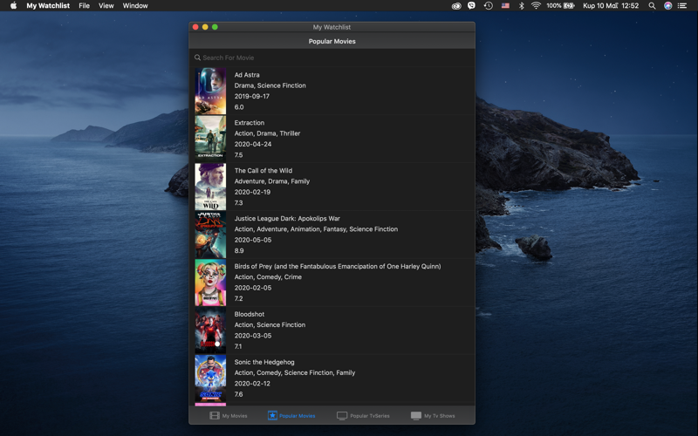The width and height of the screenshot is (698, 436).
Task: Click the Ad Astra poster thumbnail
Action: click(210, 91)
